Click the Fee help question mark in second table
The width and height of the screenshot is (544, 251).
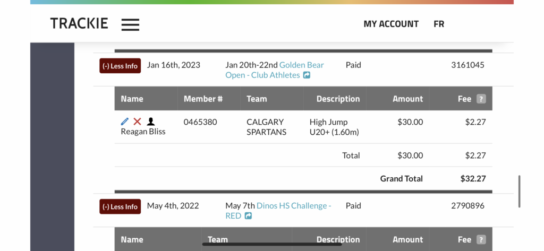pos(481,239)
